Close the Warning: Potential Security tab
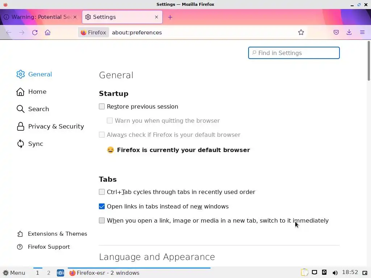 coord(75,17)
